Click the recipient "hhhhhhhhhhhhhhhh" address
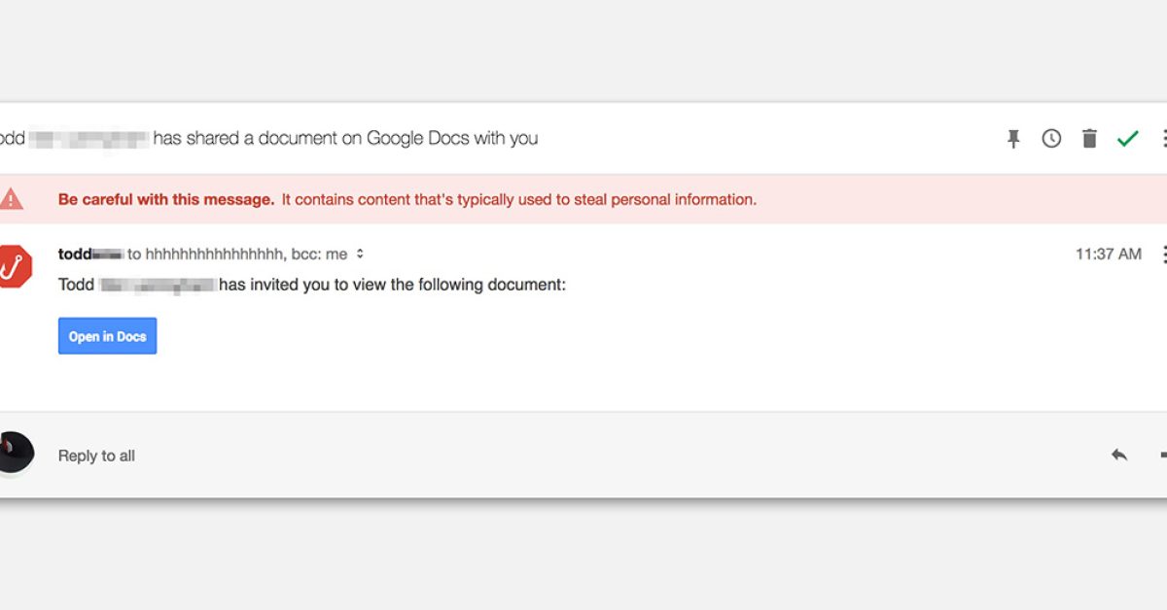This screenshot has width=1167, height=610. (214, 254)
